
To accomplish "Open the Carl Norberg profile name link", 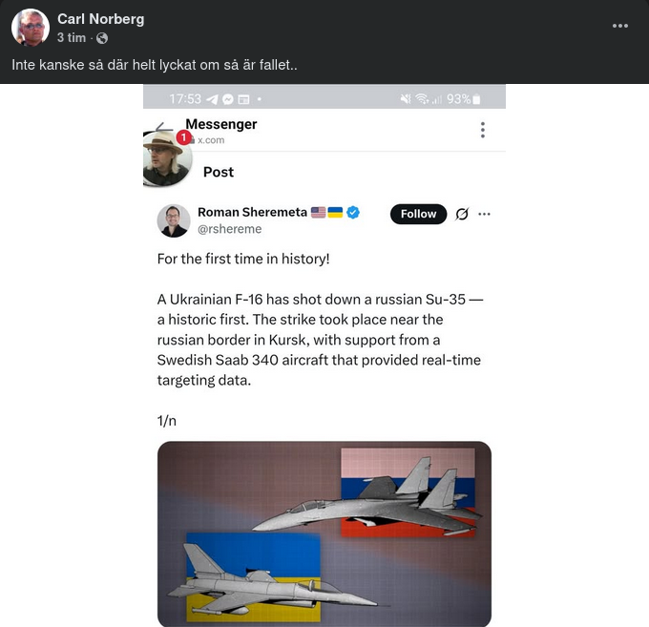I will (101, 19).
